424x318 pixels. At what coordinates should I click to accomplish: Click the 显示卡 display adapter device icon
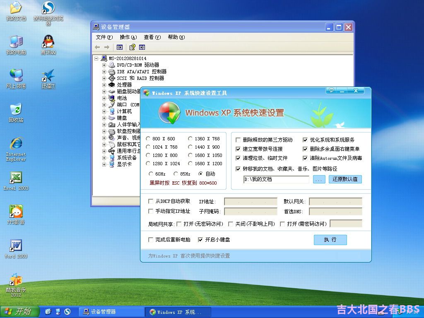[x=112, y=164]
